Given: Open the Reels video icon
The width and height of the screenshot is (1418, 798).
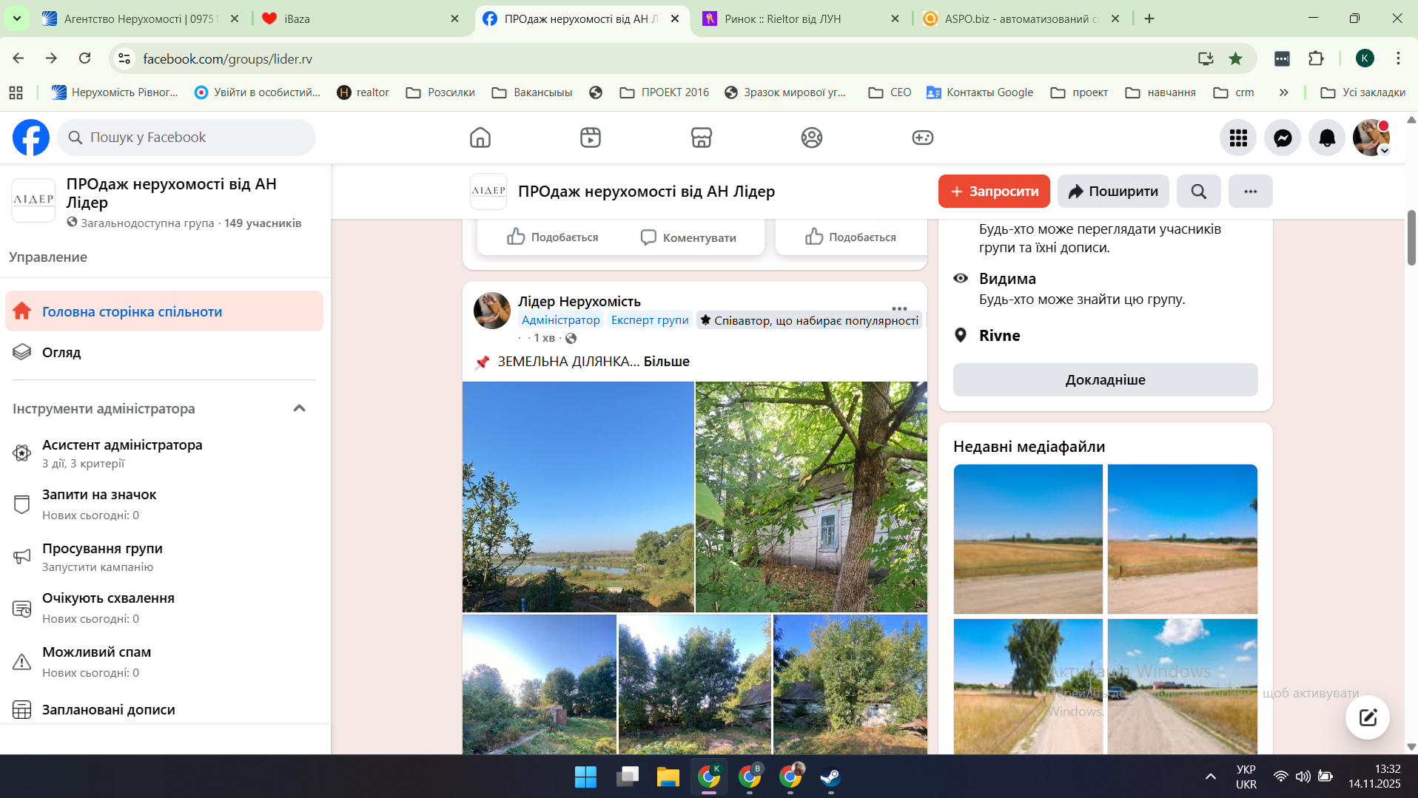Looking at the screenshot, I should point(591,138).
